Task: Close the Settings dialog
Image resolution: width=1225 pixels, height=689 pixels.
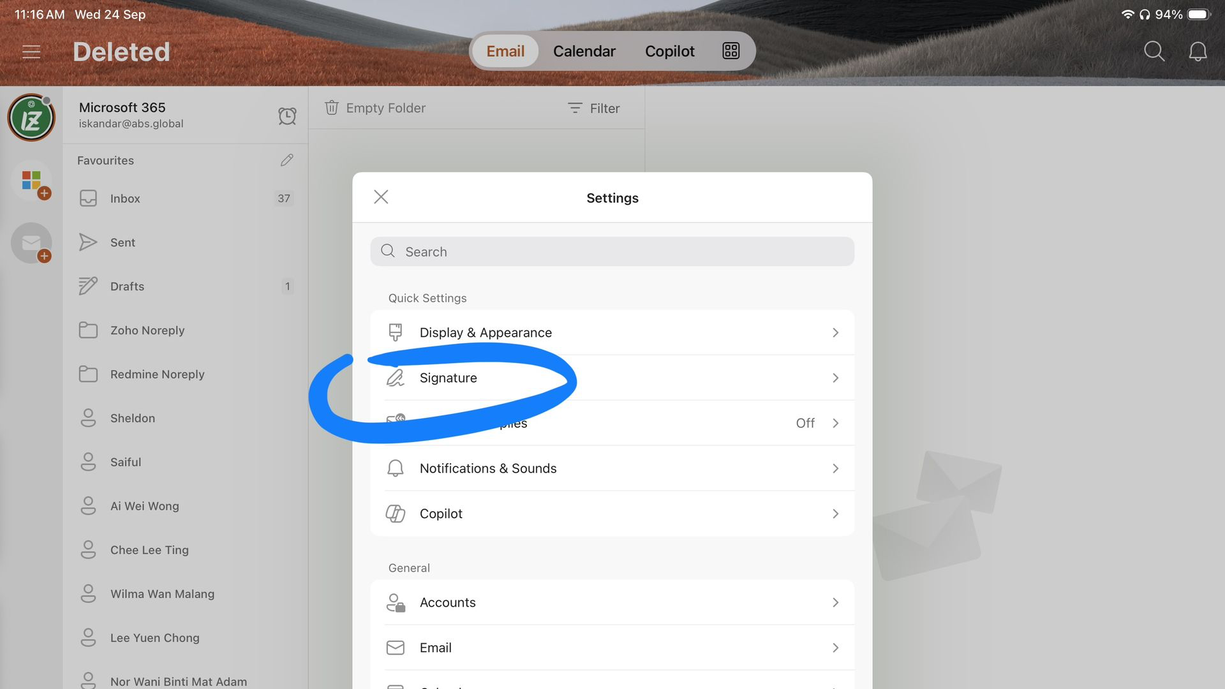Action: click(381, 197)
